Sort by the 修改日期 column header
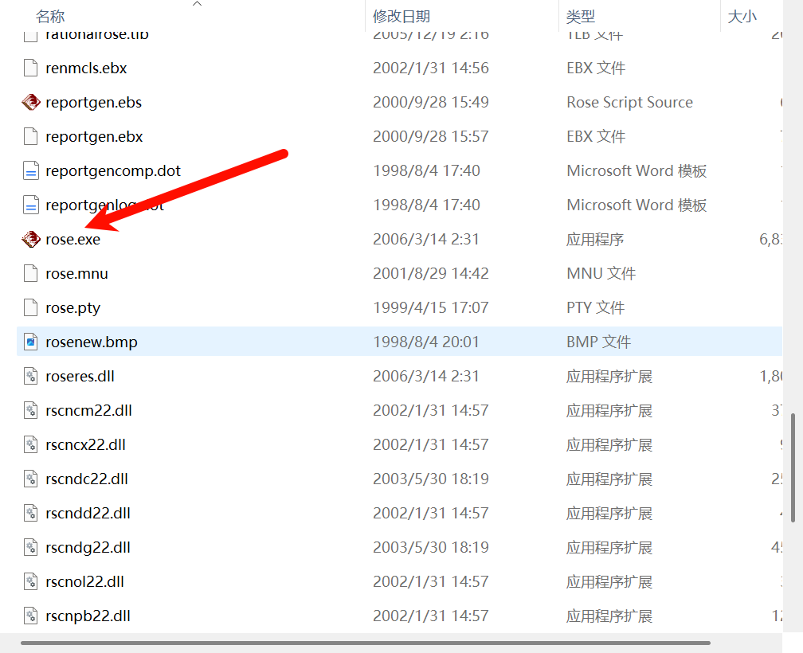This screenshot has width=803, height=653. tap(401, 17)
